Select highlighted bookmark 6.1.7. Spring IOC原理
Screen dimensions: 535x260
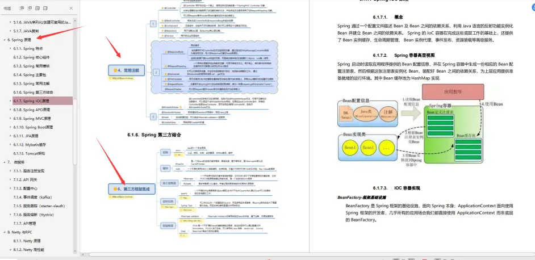(42, 100)
